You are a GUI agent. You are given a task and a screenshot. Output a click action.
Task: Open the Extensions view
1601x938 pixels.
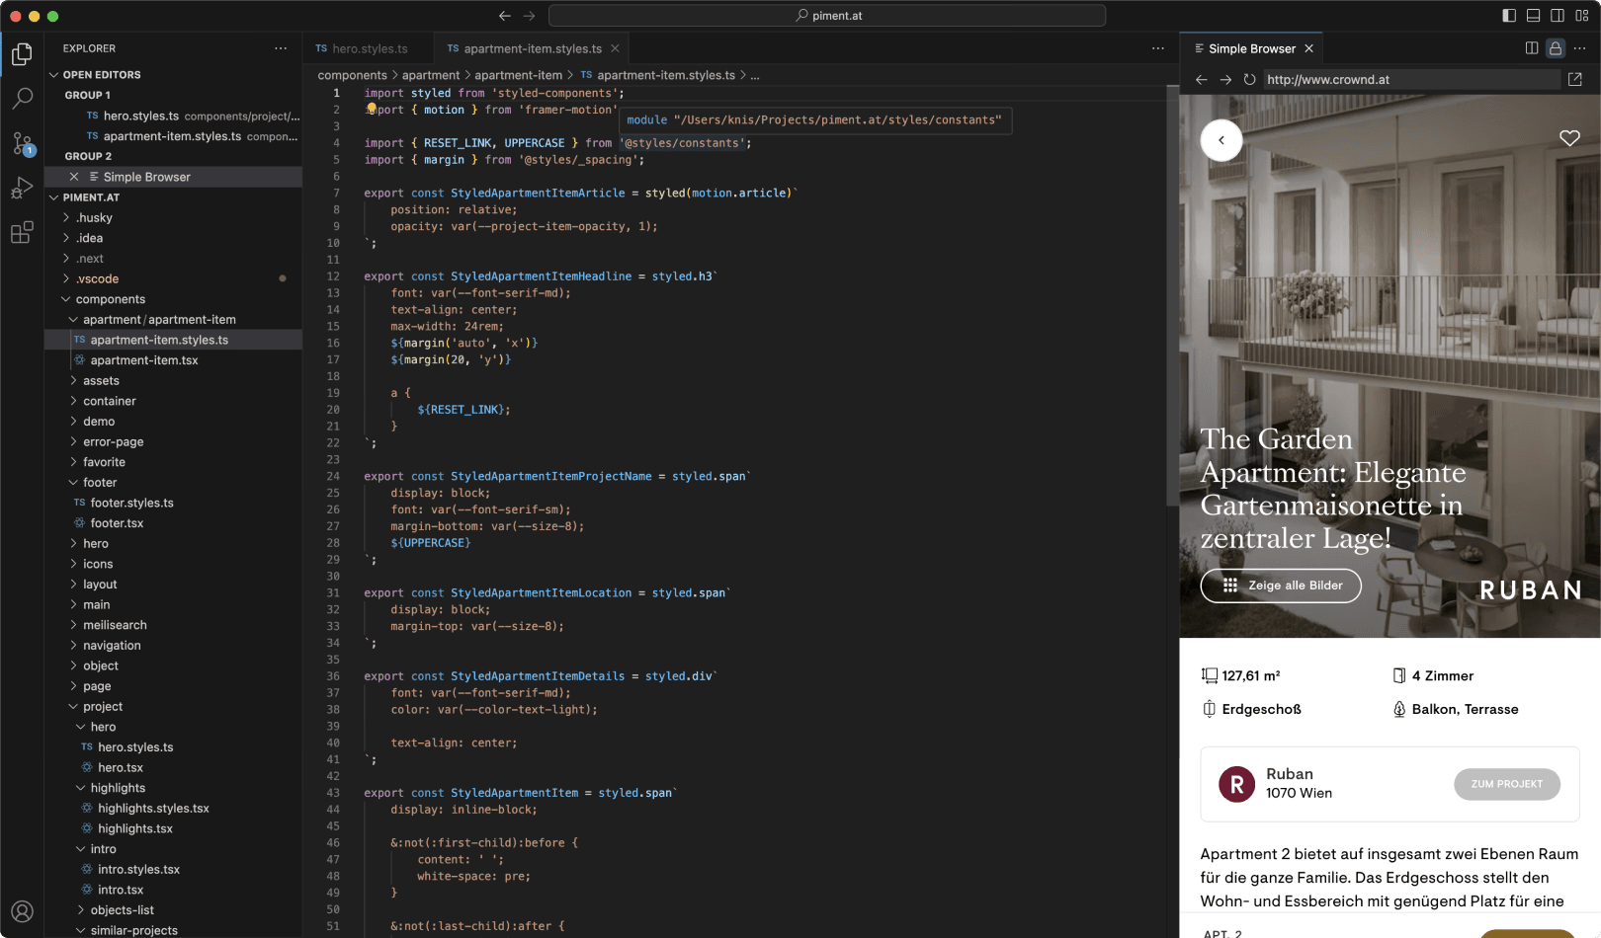(x=22, y=232)
